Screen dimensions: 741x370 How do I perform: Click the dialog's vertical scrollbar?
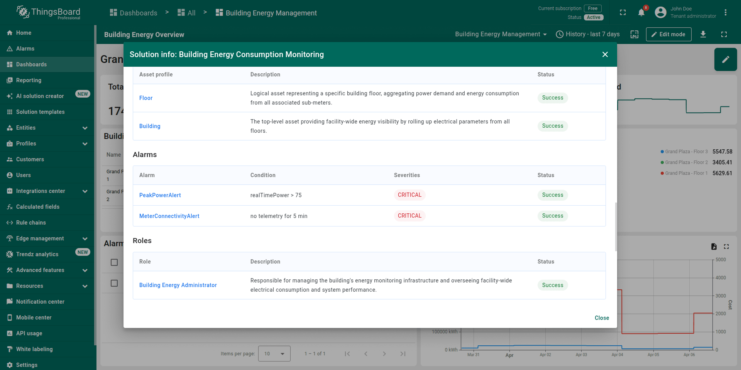pos(616,226)
